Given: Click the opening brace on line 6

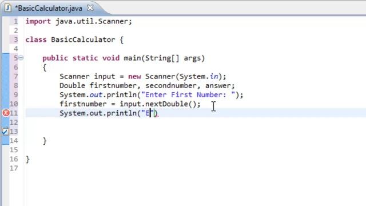Looking at the screenshot, I should click(x=45, y=68).
